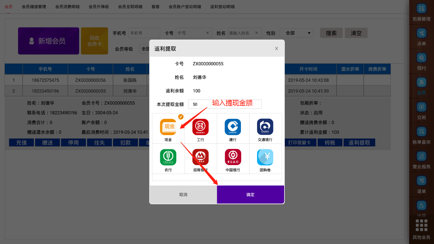Open 包厢管理 in the sidebar

(422, 12)
